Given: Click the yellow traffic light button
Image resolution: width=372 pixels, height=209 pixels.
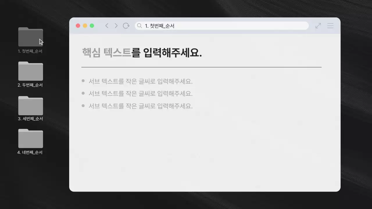Looking at the screenshot, I should coord(85,26).
